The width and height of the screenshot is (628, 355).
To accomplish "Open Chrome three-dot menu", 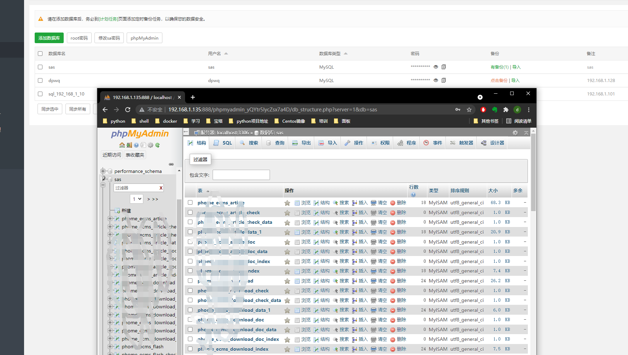I will [x=529, y=110].
